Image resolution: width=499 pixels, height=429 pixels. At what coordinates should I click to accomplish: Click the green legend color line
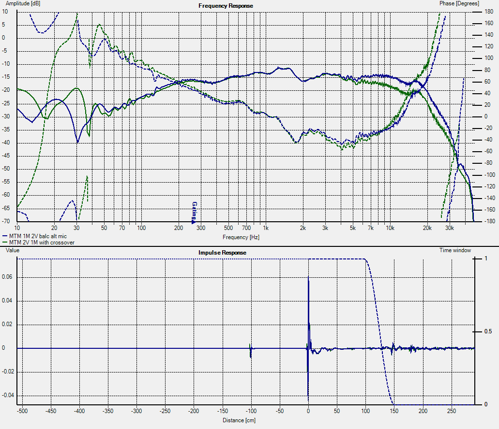click(5, 243)
